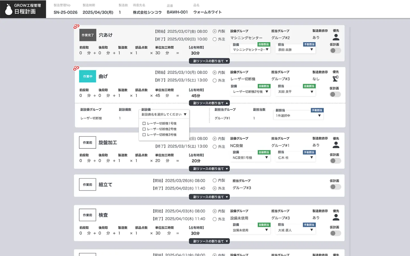Click the person priority icon for 検査

point(336,218)
